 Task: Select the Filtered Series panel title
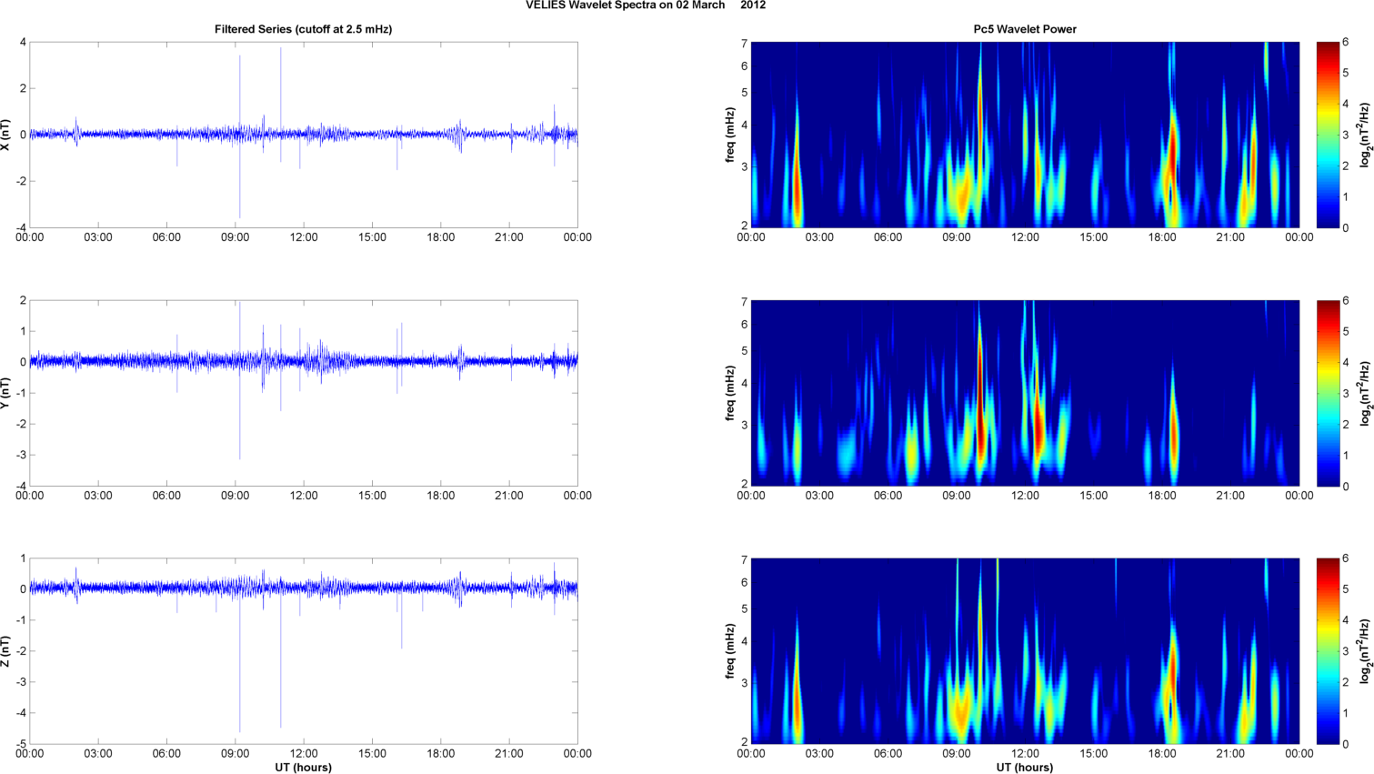tap(303, 29)
